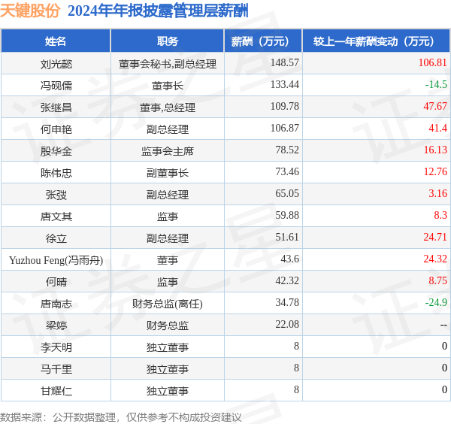Click 天键股份 in the title

pos(30,11)
